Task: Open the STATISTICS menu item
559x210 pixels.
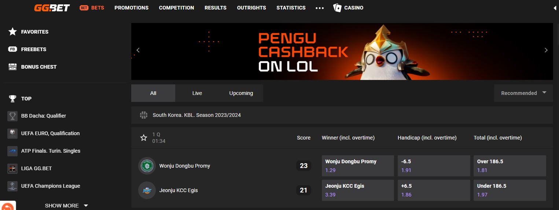Action: pyautogui.click(x=291, y=8)
